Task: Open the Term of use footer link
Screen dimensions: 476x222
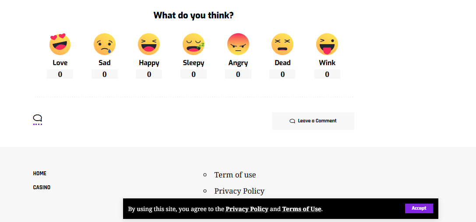Action: point(235,175)
